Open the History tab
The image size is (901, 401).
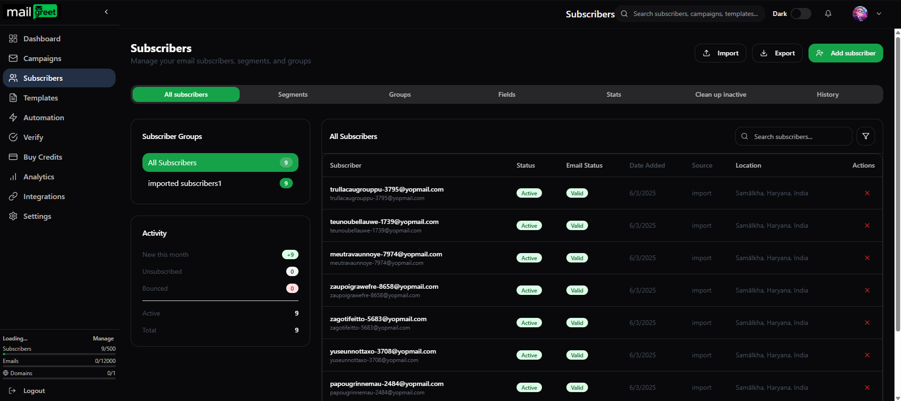pos(828,94)
